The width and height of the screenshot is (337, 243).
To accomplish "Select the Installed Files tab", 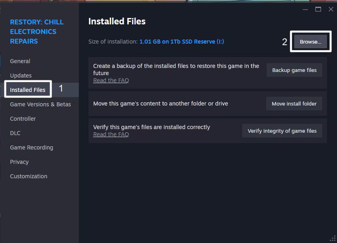I will (28, 90).
